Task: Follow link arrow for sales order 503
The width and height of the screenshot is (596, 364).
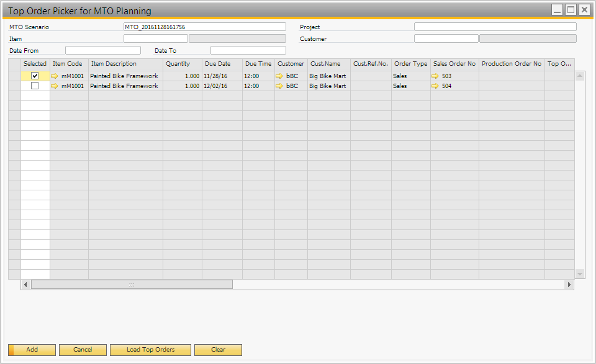Action: coord(435,76)
